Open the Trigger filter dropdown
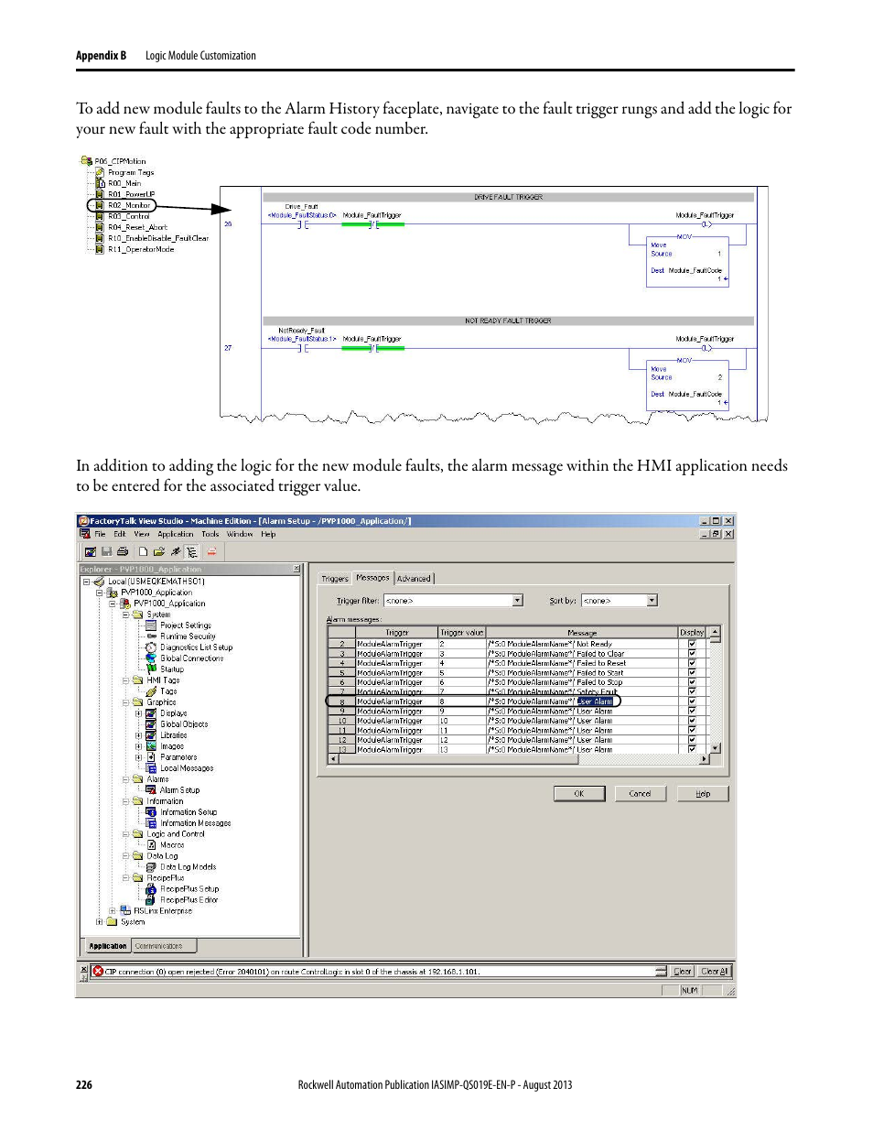Screen dimensions: 873x1131 click(x=518, y=601)
